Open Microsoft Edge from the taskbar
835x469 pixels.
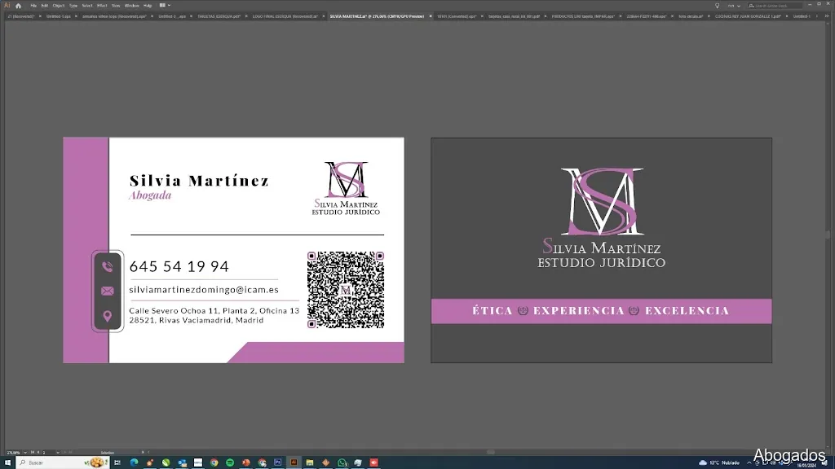[134, 462]
